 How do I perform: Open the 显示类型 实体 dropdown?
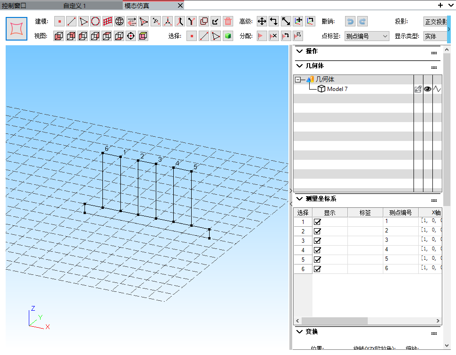click(435, 36)
